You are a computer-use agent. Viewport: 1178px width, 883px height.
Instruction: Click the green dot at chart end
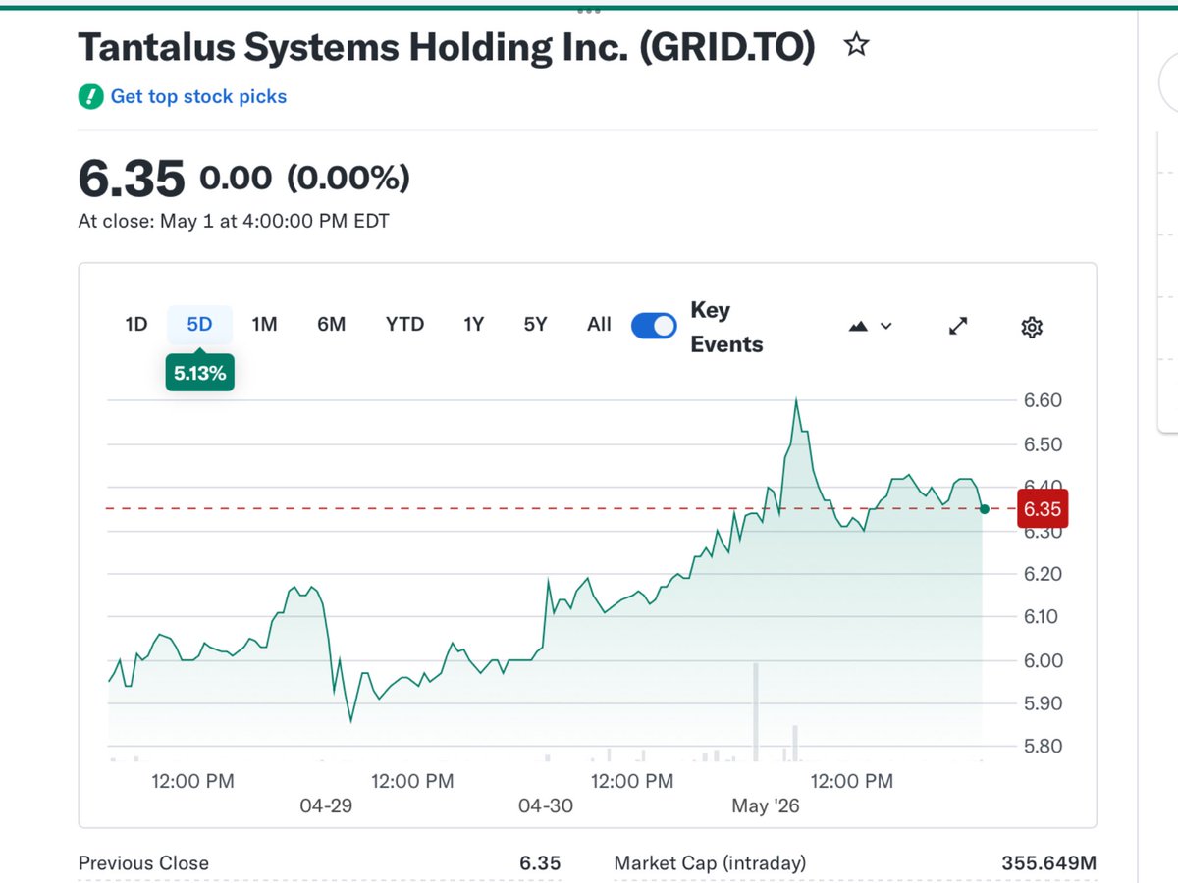pos(985,508)
